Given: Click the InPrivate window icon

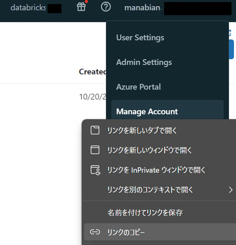Looking at the screenshot, I should (x=96, y=170).
